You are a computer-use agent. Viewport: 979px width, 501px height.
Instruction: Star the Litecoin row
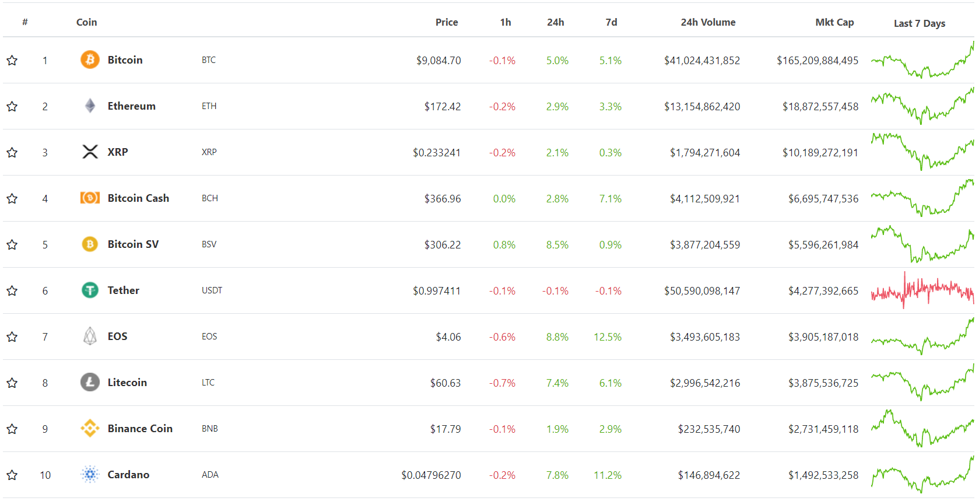12,383
